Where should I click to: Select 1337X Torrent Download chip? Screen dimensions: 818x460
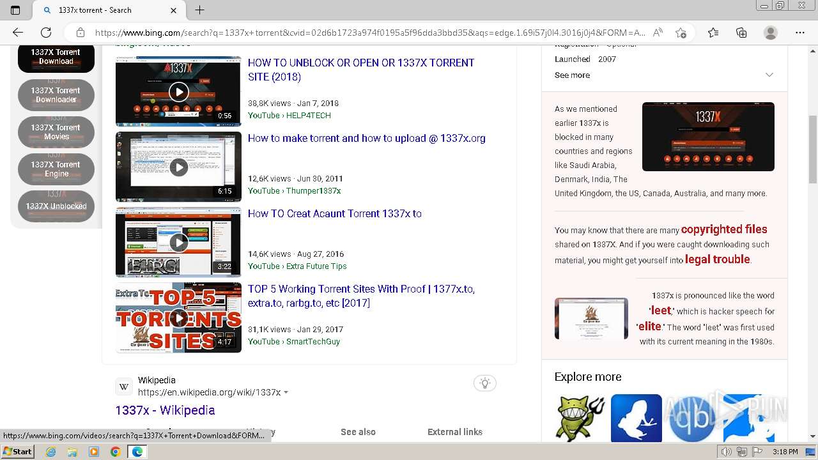(56, 57)
